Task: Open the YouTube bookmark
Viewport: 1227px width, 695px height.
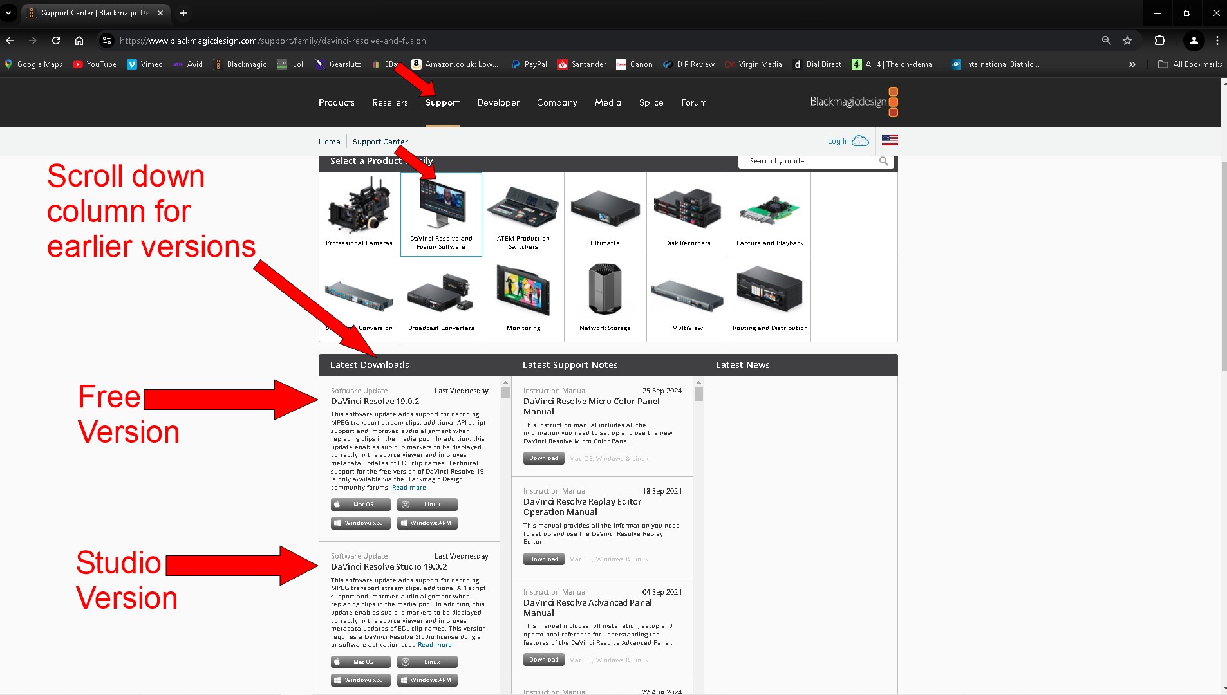Action: [x=95, y=64]
